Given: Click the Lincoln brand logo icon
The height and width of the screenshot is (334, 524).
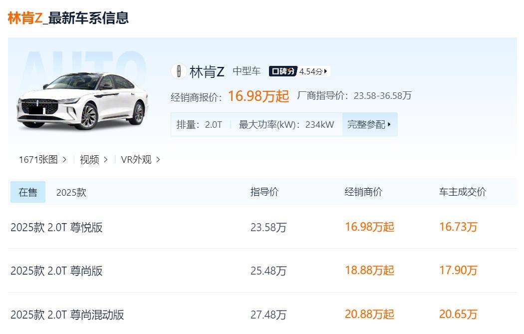Looking at the screenshot, I should click(179, 71).
